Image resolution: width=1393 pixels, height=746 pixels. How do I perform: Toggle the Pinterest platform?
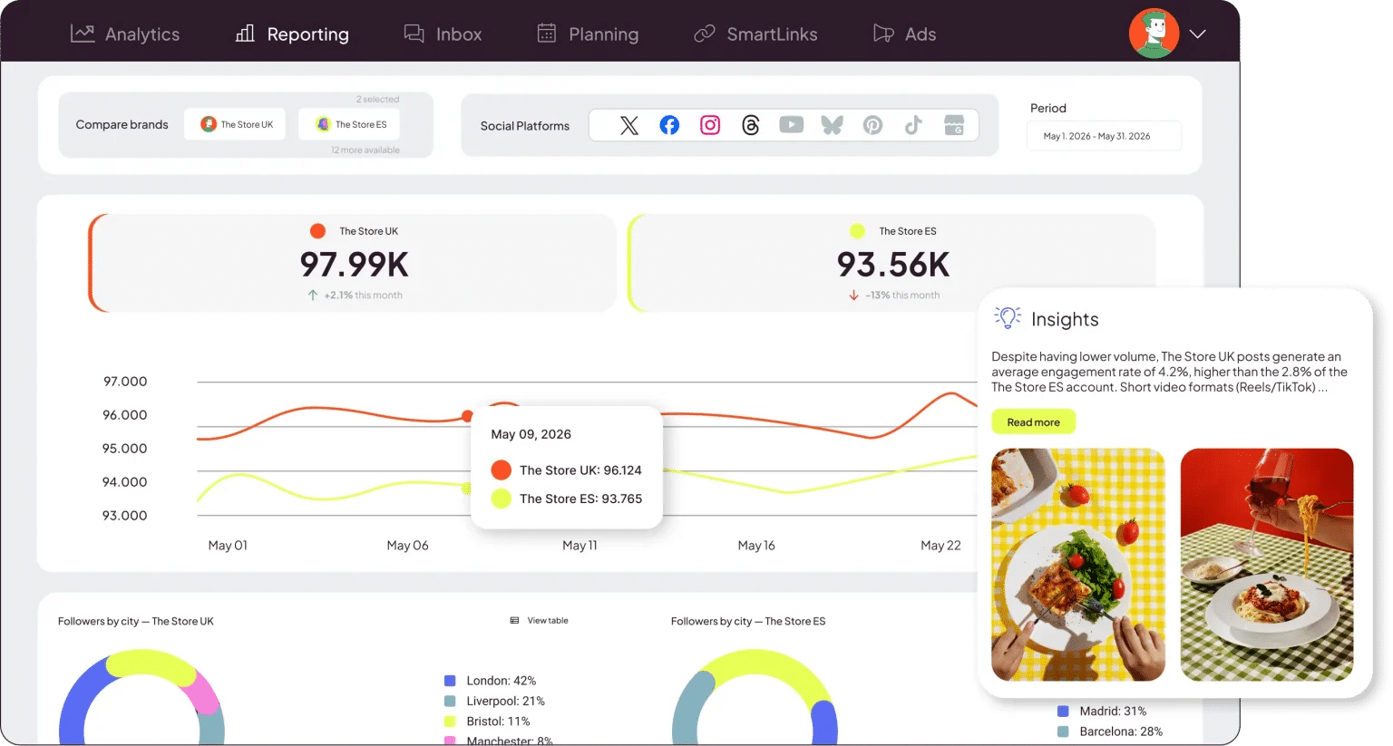pyautogui.click(x=872, y=125)
